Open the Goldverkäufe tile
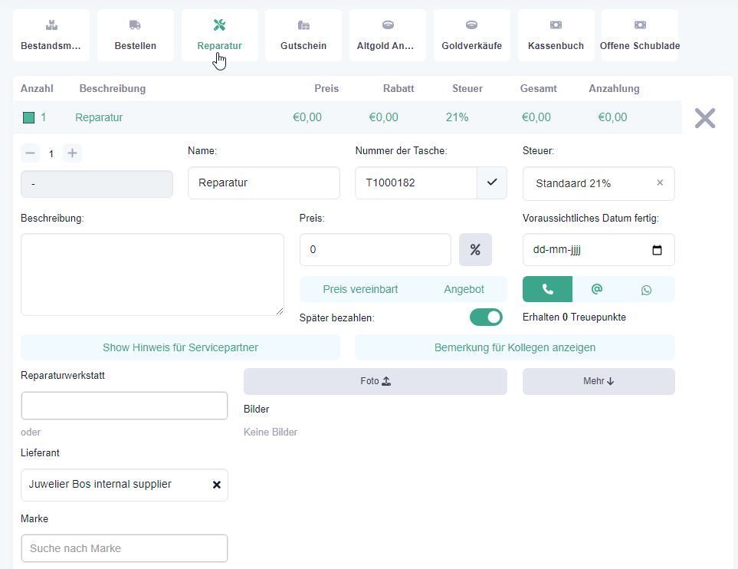The width and height of the screenshot is (738, 569). 471,35
